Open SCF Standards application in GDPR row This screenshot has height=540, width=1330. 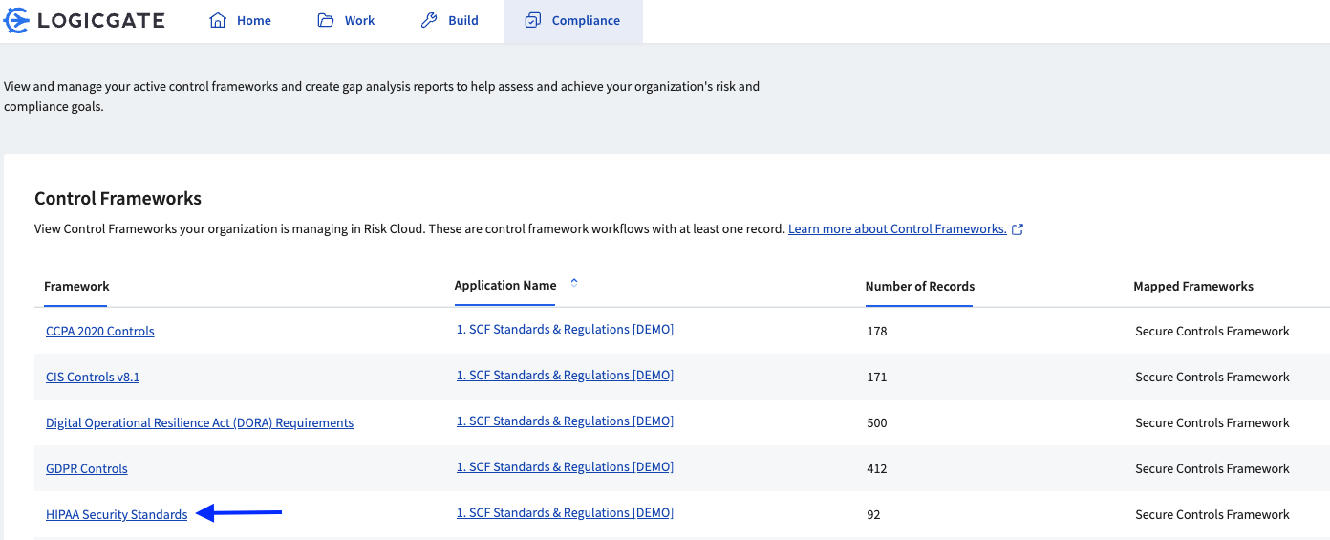(x=565, y=466)
